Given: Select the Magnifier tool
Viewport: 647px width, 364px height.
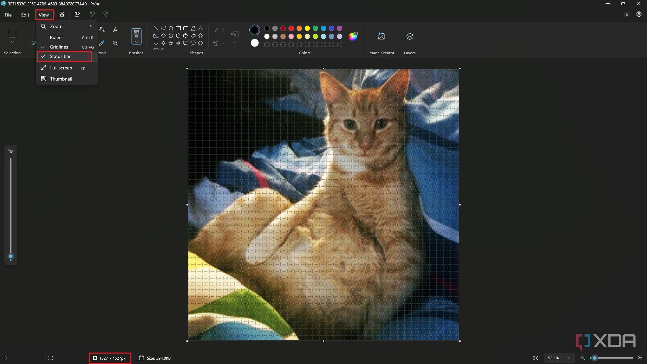Looking at the screenshot, I should click(115, 43).
